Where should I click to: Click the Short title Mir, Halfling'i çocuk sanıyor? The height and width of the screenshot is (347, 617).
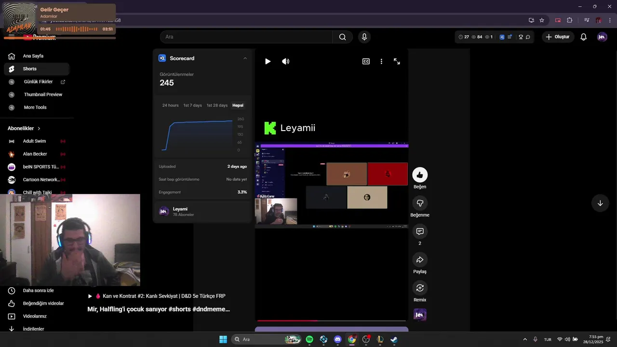(159, 309)
